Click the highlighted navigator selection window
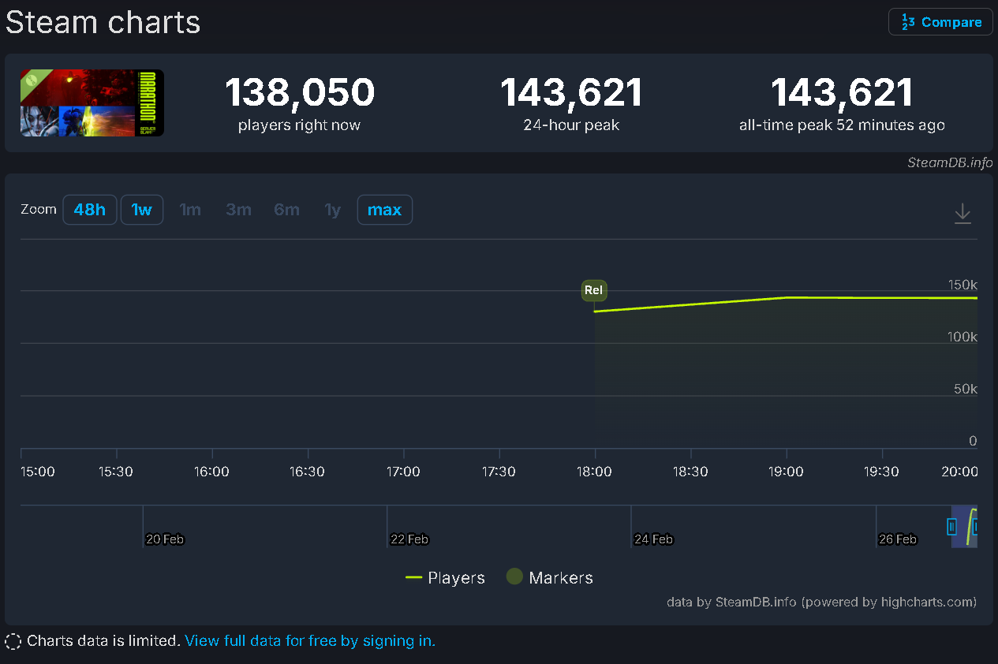The image size is (998, 664). point(964,527)
